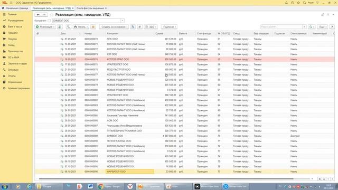The height and width of the screenshot is (190, 338).
Task: Open Справочники section in sidebar
Action: [x=15, y=82]
